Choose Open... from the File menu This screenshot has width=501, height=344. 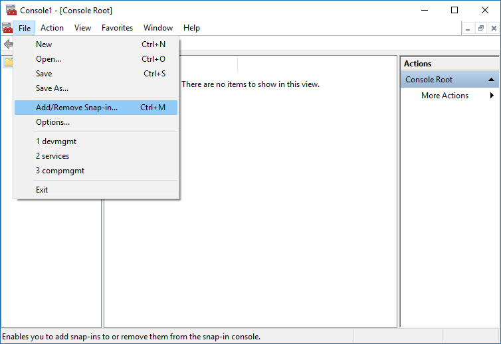pos(96,59)
